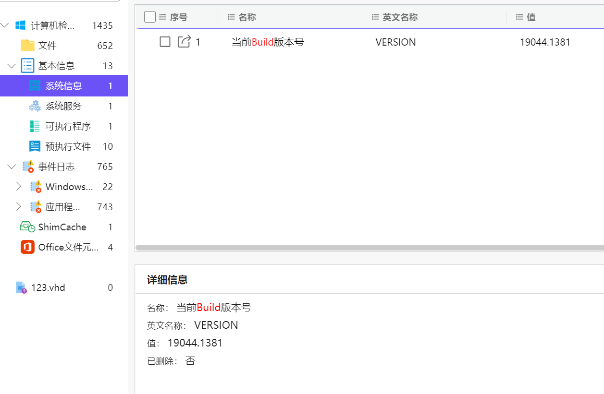
Task: Collapse the 基本信息 tree node
Action: pyautogui.click(x=12, y=66)
